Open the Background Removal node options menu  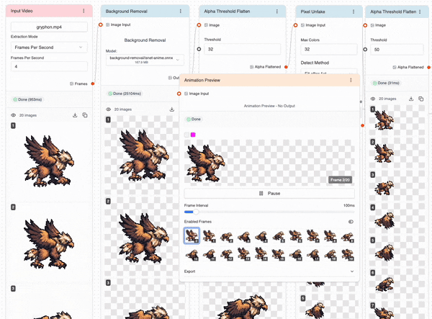(x=181, y=12)
